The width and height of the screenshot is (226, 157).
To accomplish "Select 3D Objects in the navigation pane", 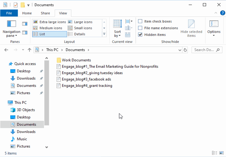I will click(x=26, y=110).
